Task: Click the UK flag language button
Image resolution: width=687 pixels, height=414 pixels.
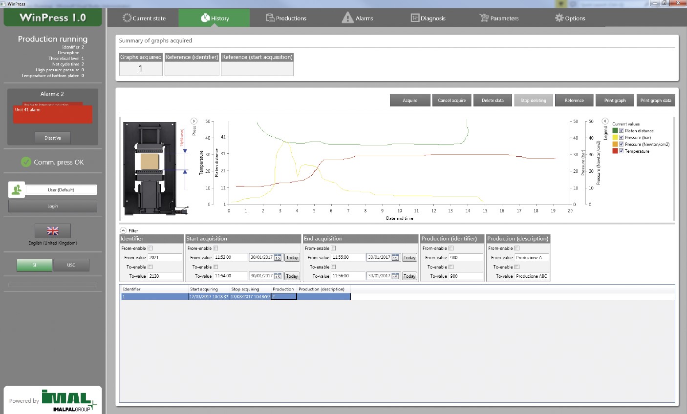Action: click(x=53, y=231)
